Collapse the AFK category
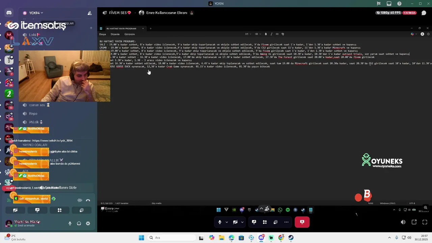The image size is (432, 243). coord(25,171)
